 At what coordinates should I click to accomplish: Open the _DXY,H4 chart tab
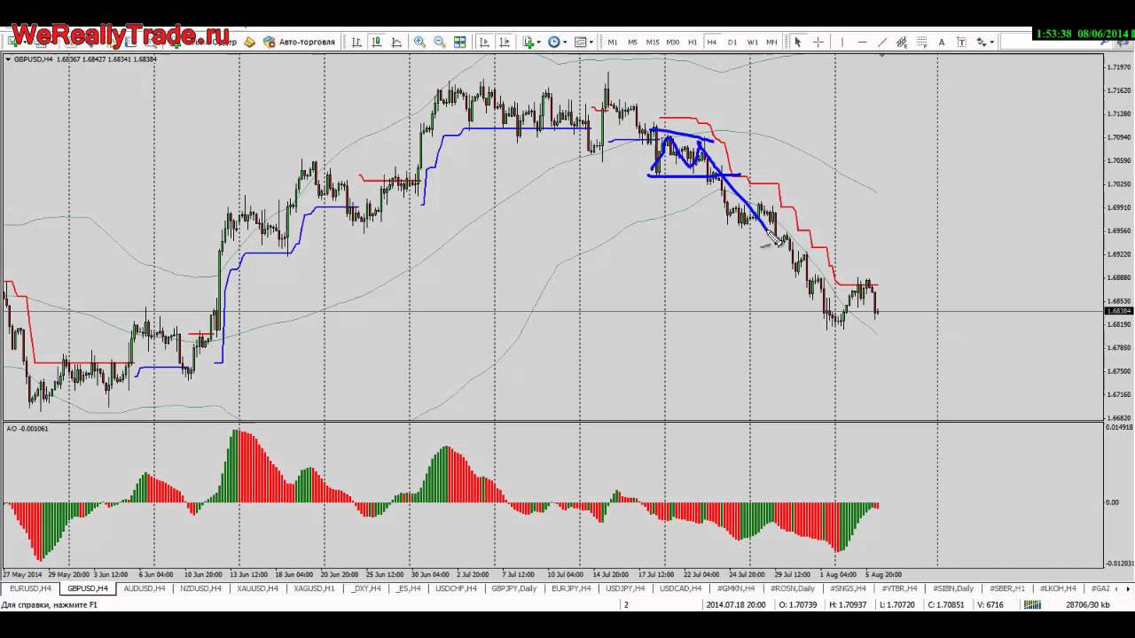(x=365, y=588)
